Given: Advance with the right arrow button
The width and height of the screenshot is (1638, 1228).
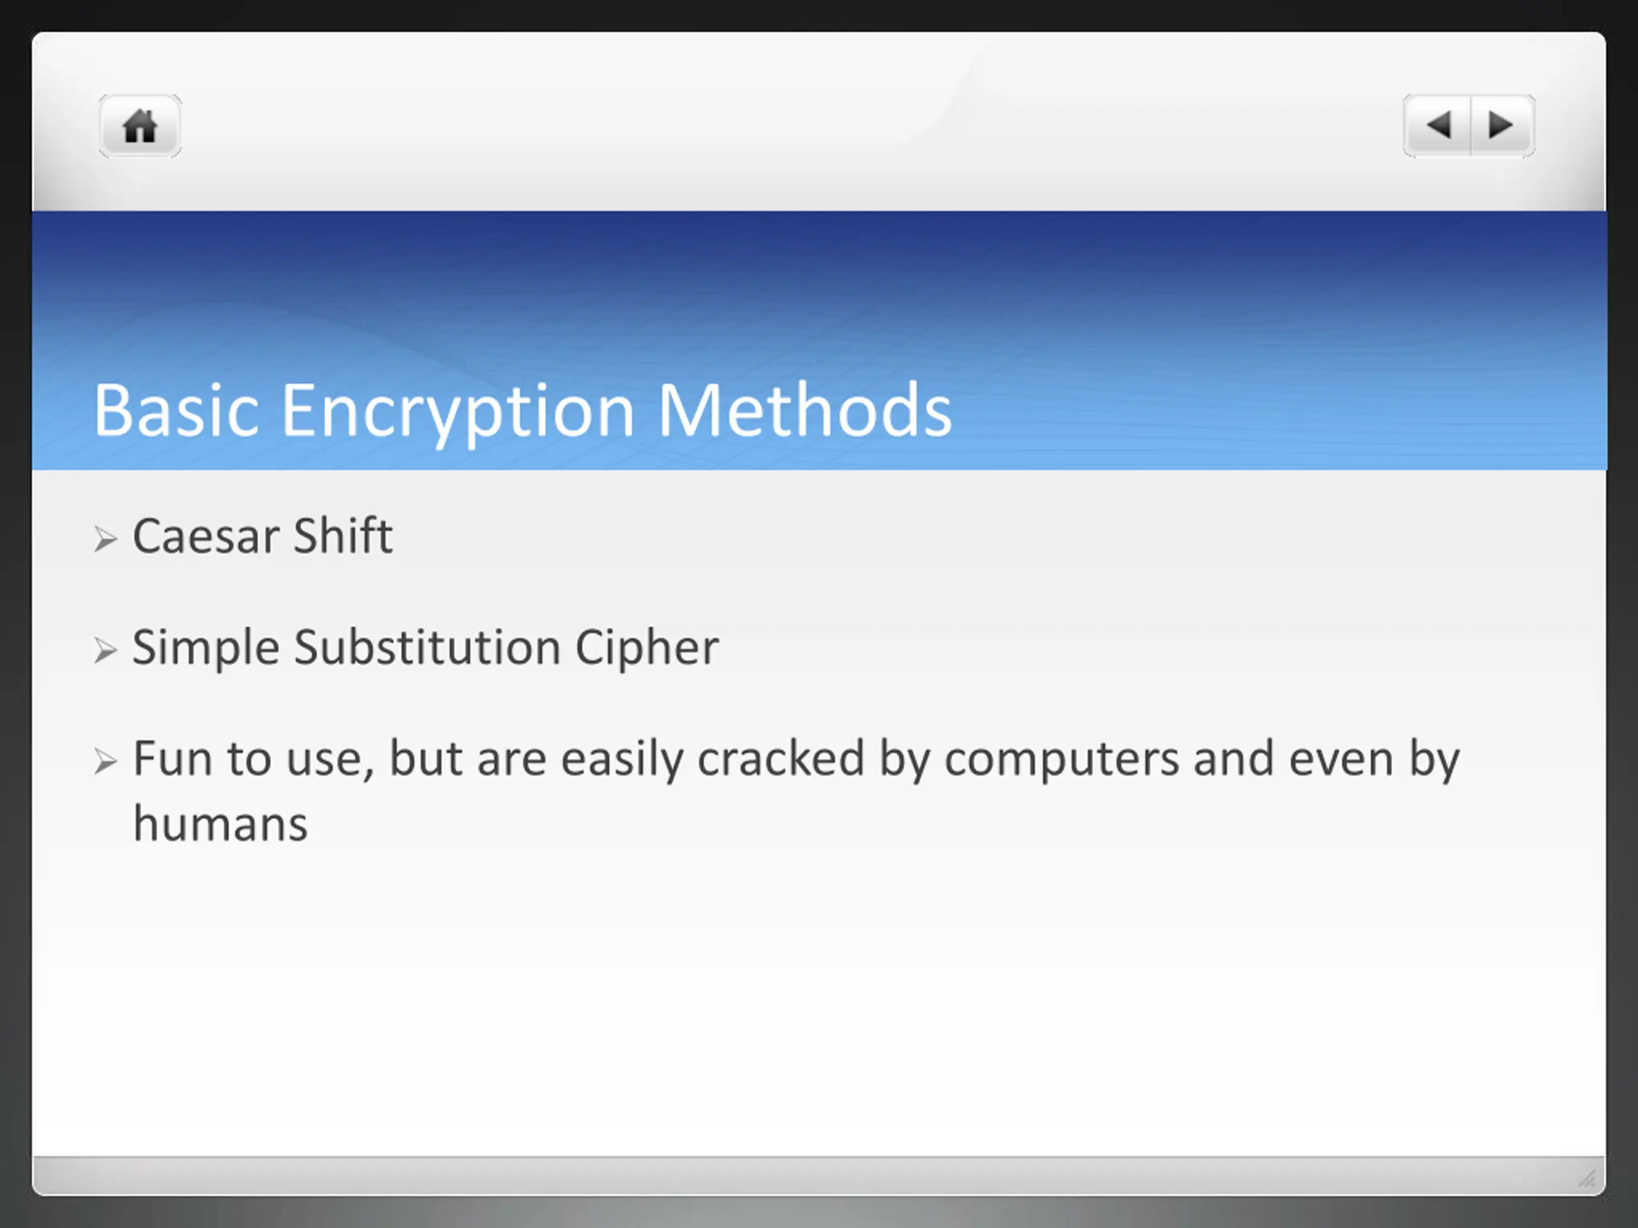Looking at the screenshot, I should pos(1502,125).
